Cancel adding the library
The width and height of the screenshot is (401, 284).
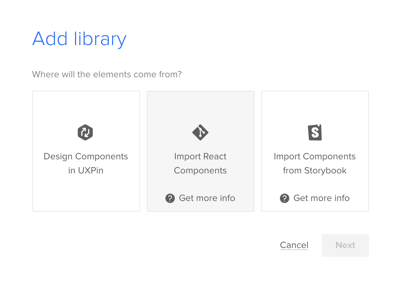(294, 245)
